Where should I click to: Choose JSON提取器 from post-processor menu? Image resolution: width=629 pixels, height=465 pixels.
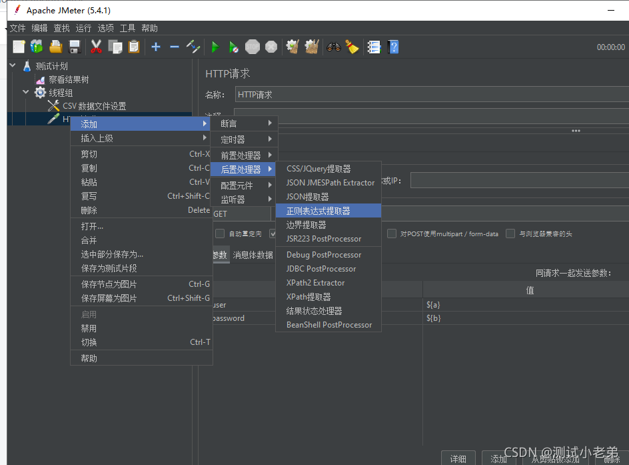(328, 197)
